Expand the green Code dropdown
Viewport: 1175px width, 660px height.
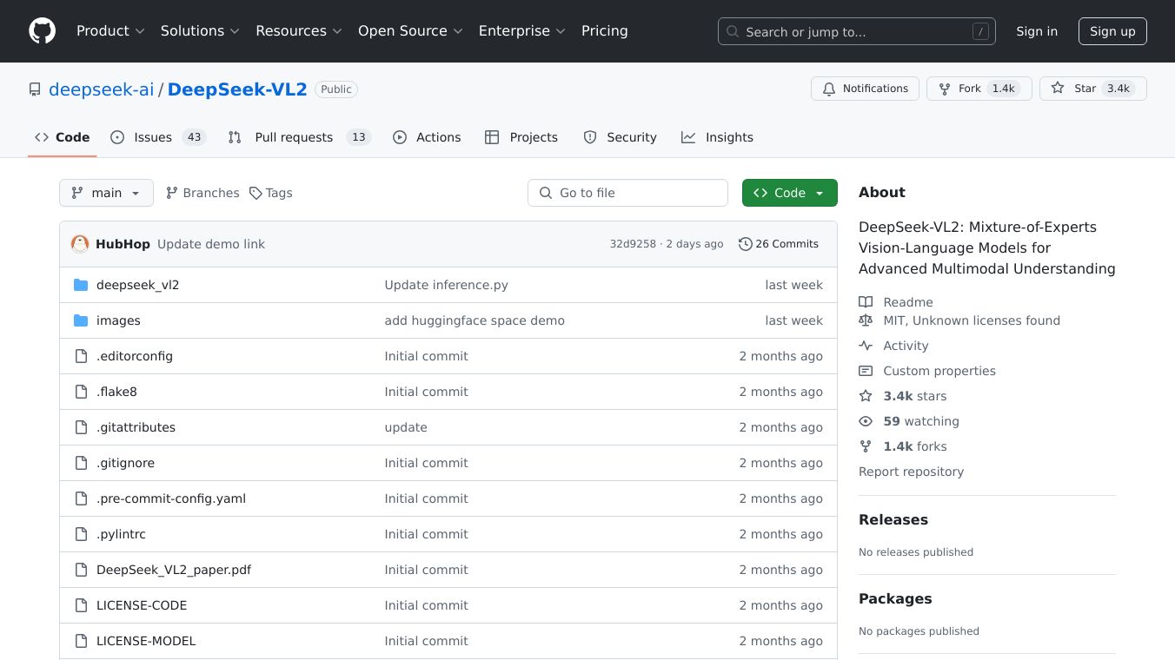pyautogui.click(x=789, y=193)
